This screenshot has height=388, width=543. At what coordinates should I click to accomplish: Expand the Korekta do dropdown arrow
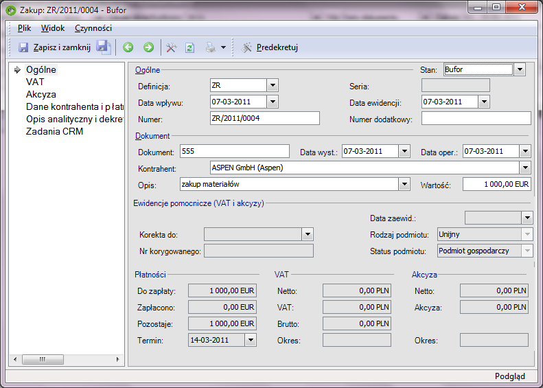click(308, 234)
